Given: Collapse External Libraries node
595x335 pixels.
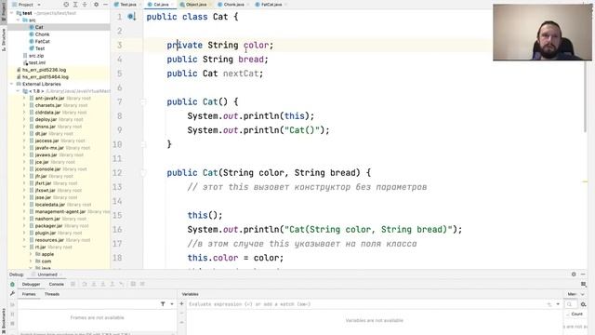Looking at the screenshot, I should (x=11, y=84).
